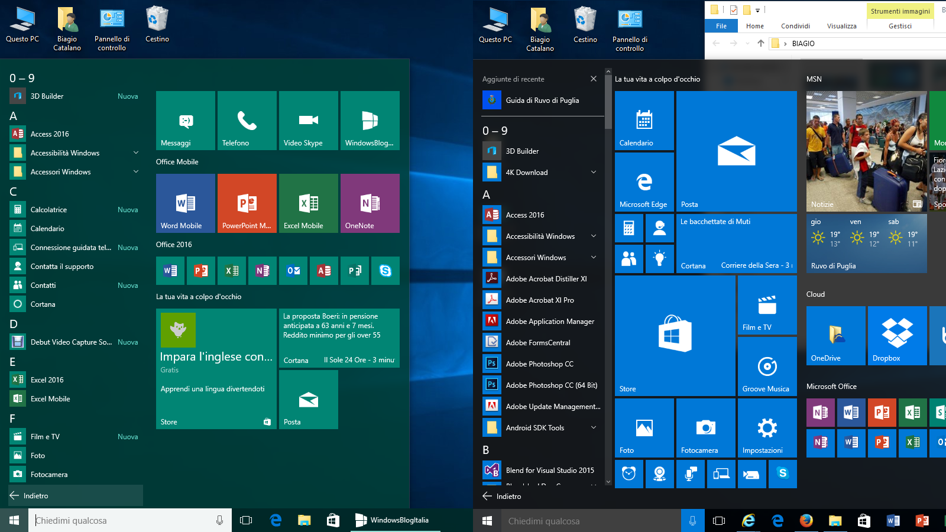Open recent locations dropdown in File Explorer

(x=748, y=44)
